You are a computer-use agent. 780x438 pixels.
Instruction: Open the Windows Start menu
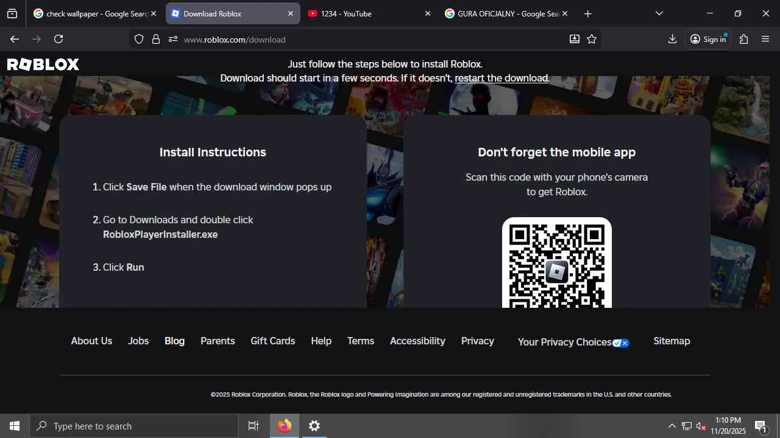tap(15, 426)
